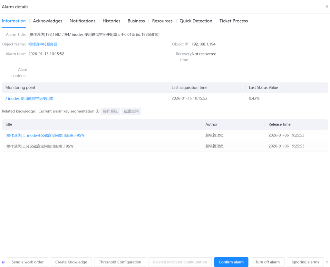Open knowledge article inode分区磁盘空间使用率高于95%
This screenshot has height=267, width=330.
(x=45, y=136)
